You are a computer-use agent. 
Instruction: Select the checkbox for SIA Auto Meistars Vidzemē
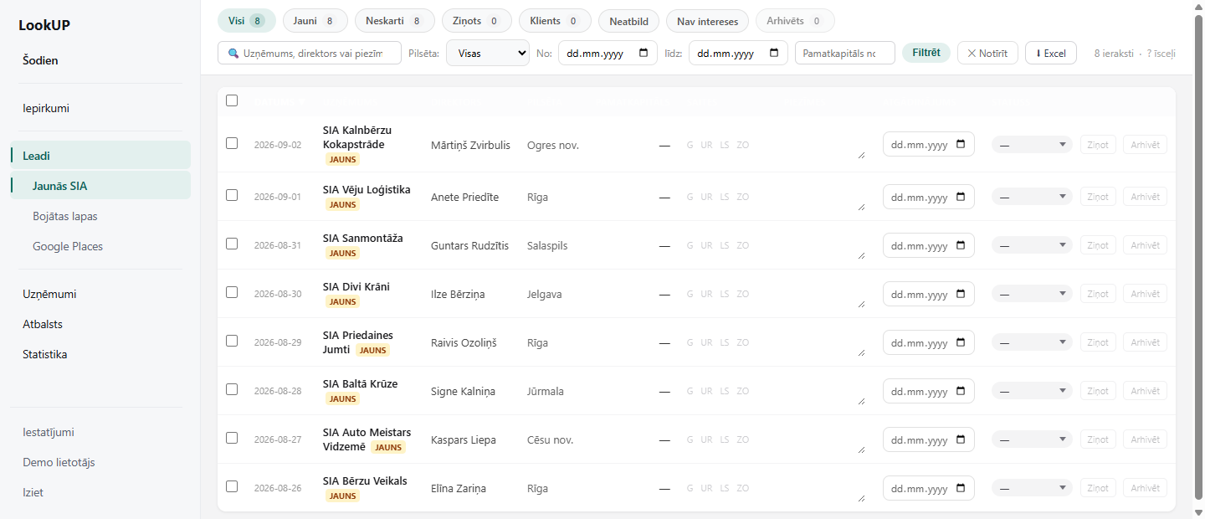(232, 438)
